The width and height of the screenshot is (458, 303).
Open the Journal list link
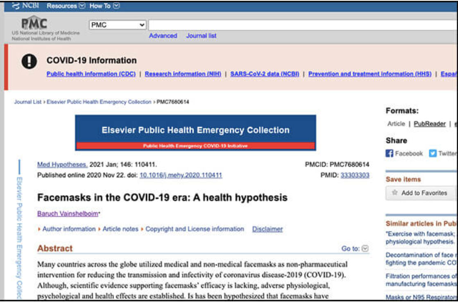(201, 36)
